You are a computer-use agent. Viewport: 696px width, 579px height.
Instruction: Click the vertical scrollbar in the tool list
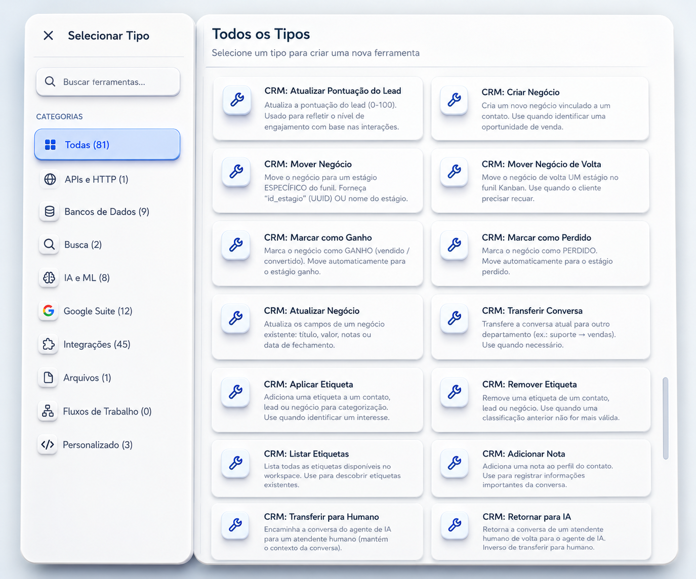666,418
